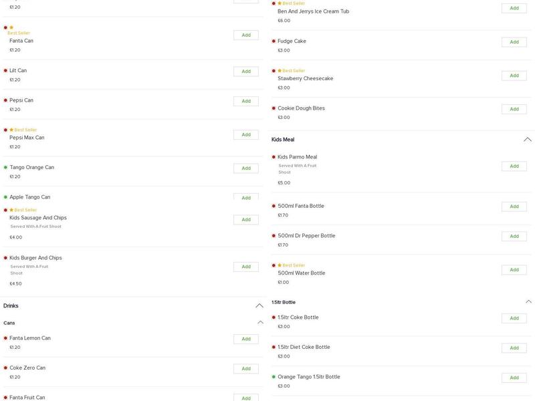This screenshot has height=401, width=535.
Task: Add Cookie Dough Bites
Action: click(514, 109)
